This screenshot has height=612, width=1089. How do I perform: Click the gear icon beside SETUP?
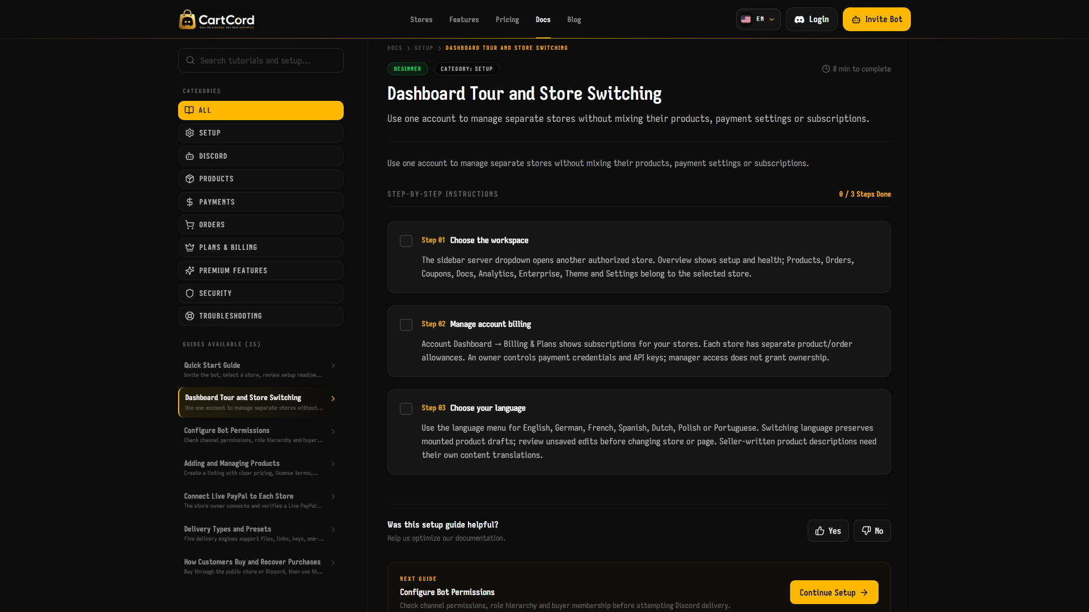(189, 133)
